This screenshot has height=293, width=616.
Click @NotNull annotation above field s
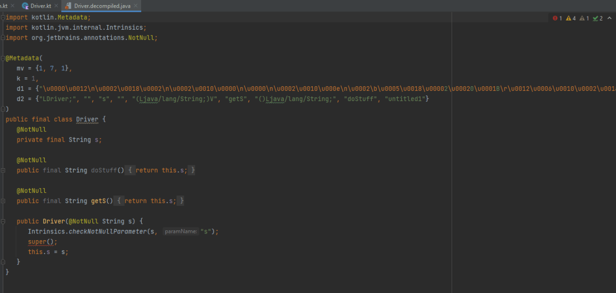pos(32,129)
